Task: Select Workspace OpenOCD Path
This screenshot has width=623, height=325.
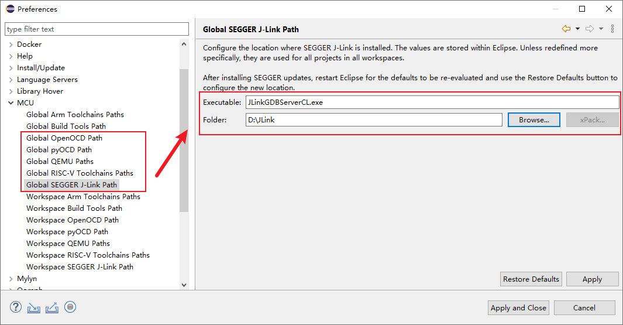Action: point(73,220)
